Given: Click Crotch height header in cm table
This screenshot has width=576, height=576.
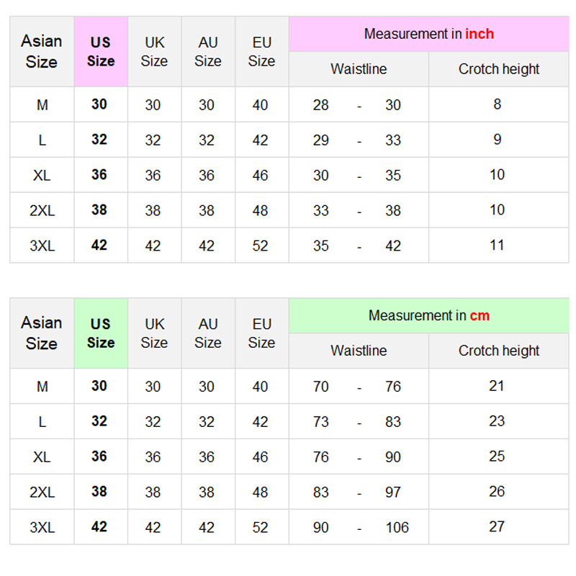Looking at the screenshot, I should 498,351.
